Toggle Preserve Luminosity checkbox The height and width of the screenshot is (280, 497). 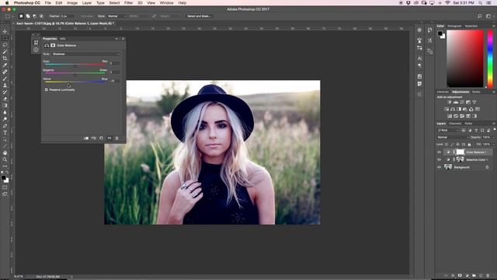[47, 90]
